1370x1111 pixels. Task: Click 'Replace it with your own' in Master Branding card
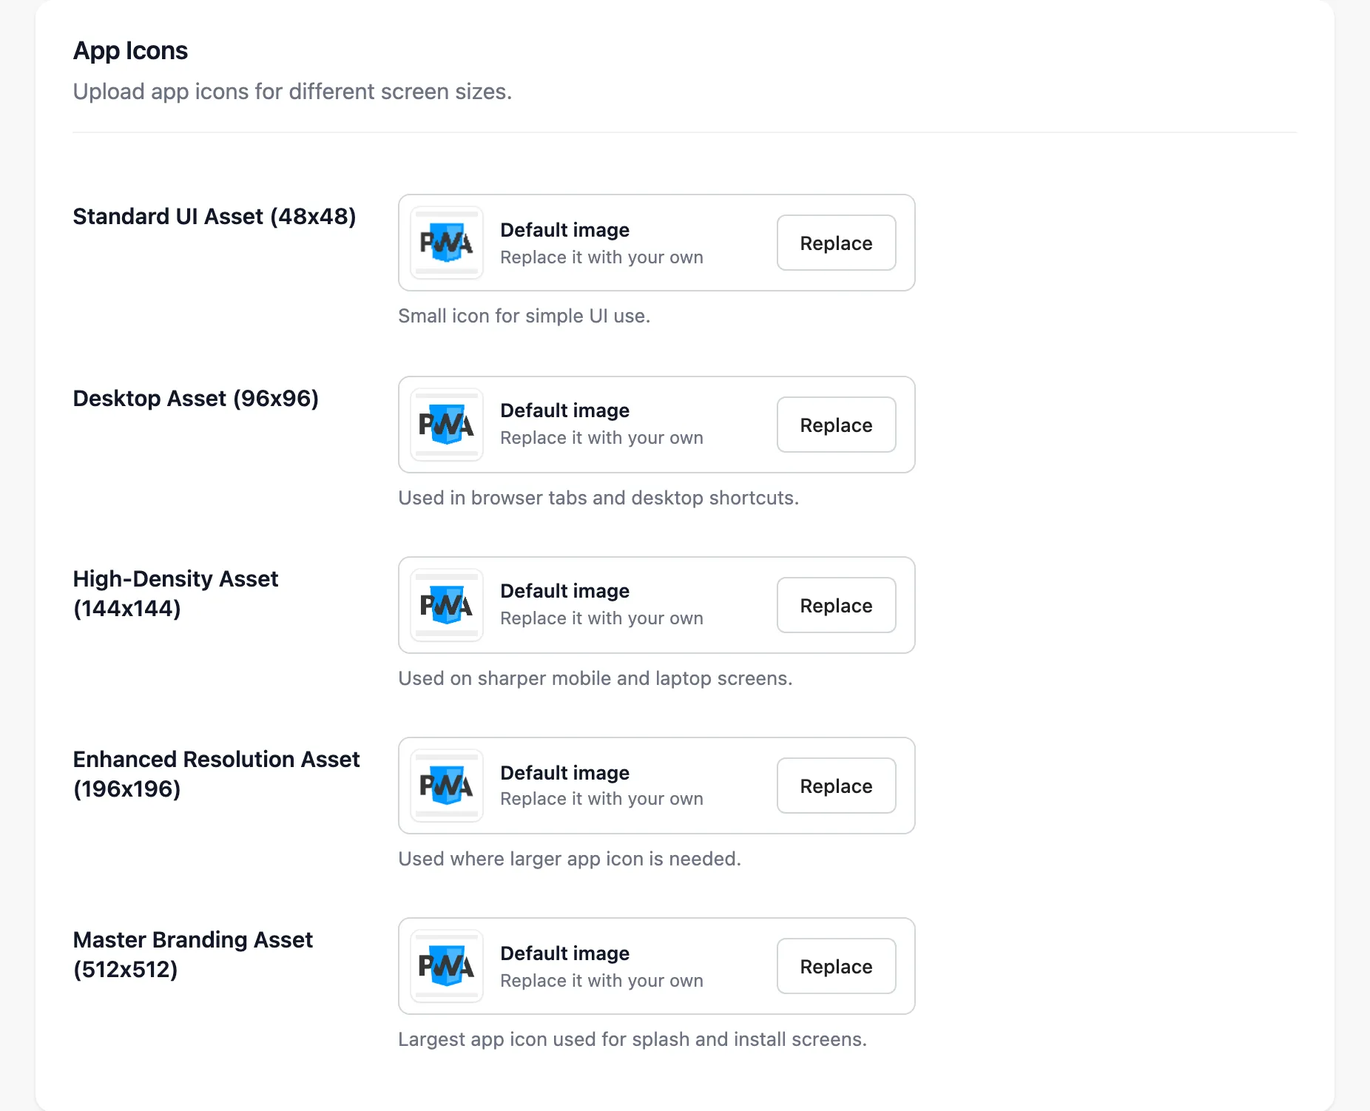click(x=601, y=981)
